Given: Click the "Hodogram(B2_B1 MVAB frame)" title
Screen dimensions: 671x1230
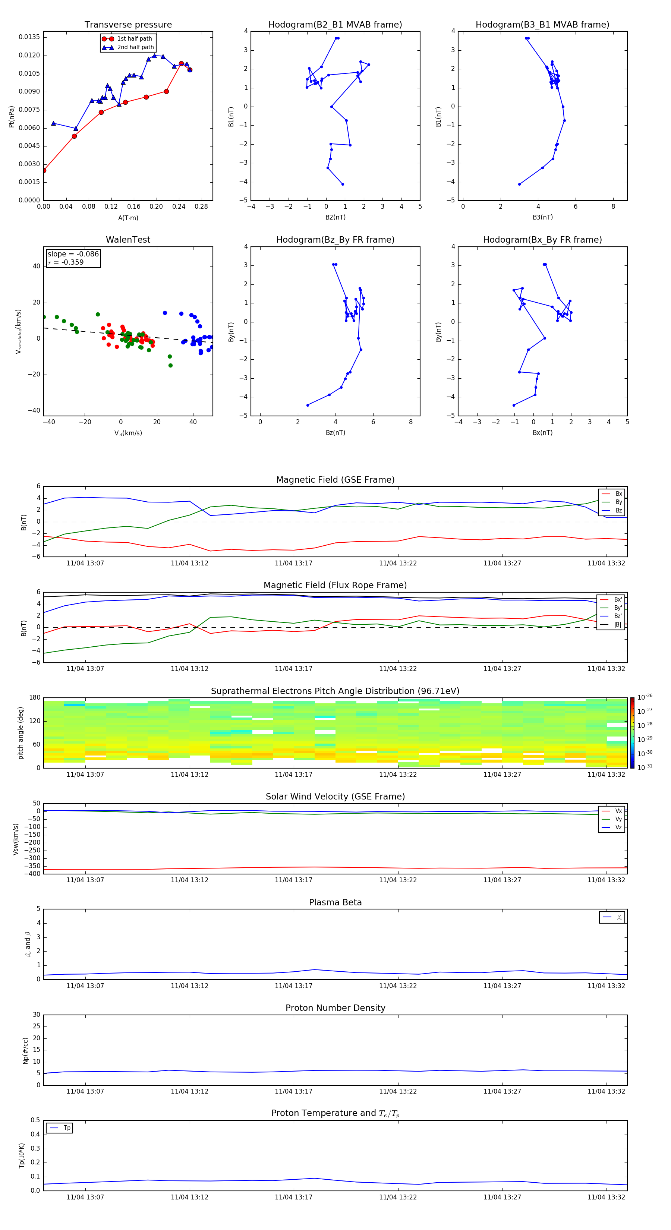Looking at the screenshot, I should [335, 24].
